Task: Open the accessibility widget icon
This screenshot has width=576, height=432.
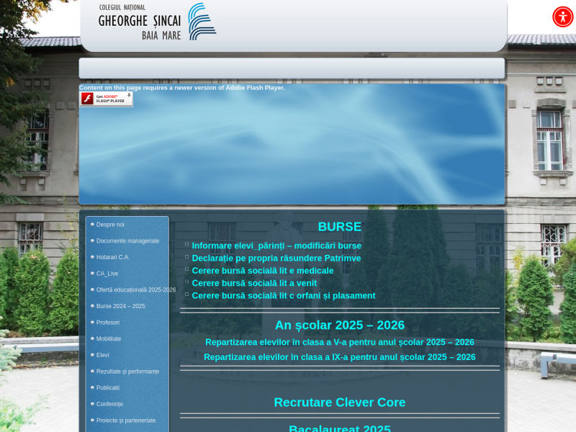Action: (x=563, y=15)
